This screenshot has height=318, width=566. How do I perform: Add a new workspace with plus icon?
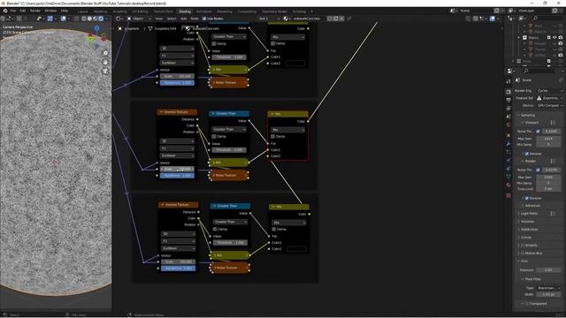[x=312, y=11]
